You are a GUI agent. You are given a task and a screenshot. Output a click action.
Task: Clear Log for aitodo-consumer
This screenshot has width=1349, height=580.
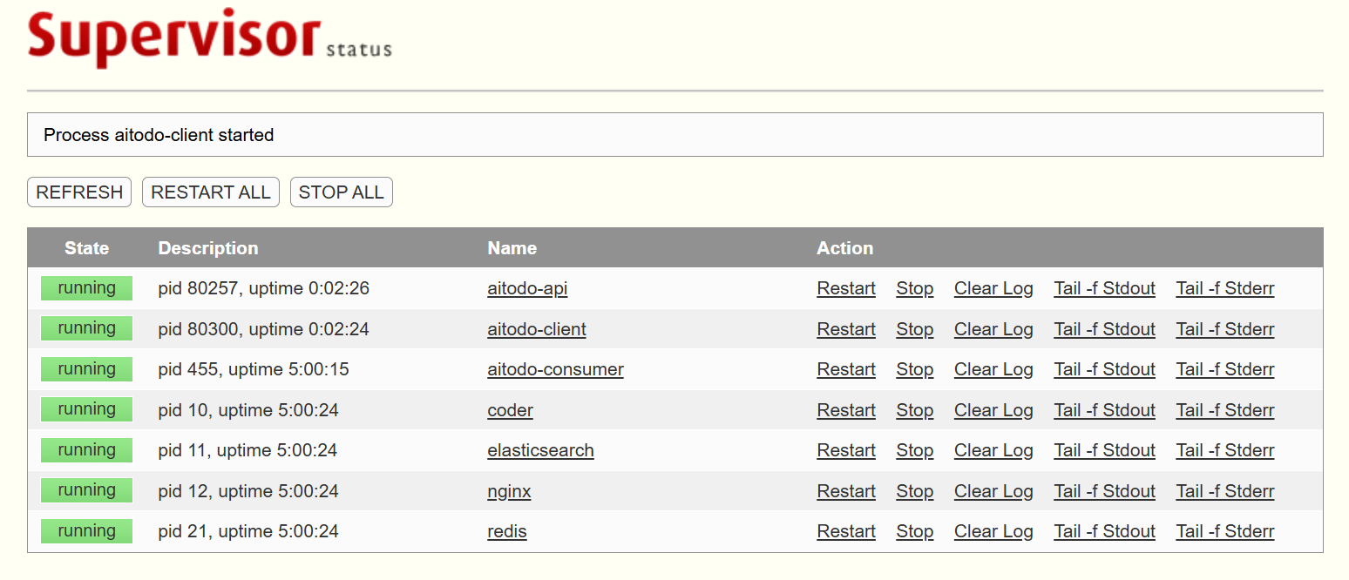pos(993,369)
